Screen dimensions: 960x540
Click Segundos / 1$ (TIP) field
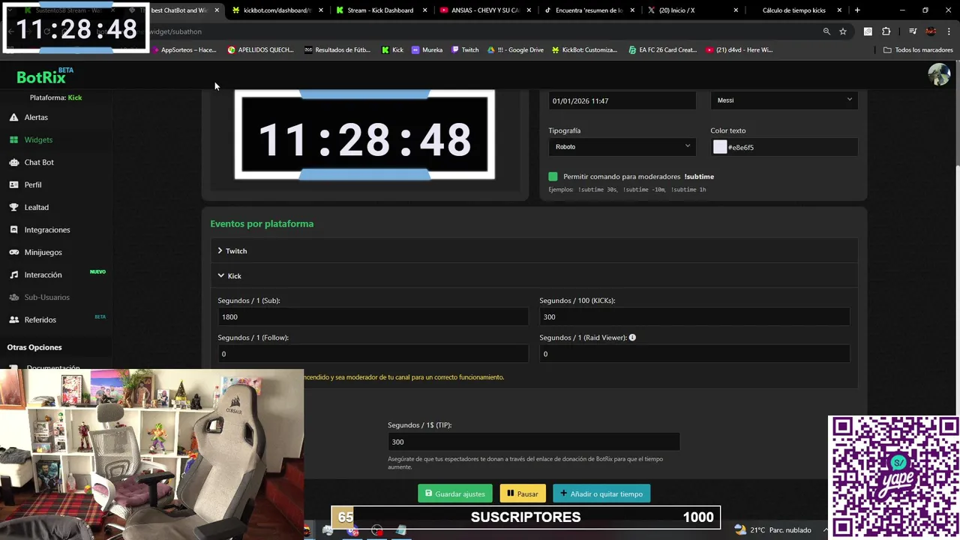pos(533,442)
